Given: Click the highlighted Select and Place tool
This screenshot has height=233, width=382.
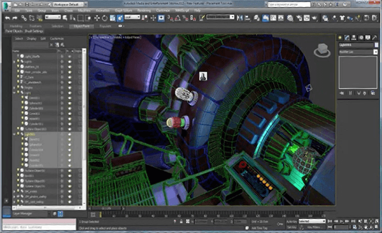Looking at the screenshot, I should 120,18.
